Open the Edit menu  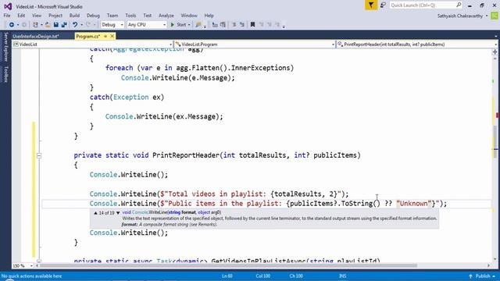[21, 16]
